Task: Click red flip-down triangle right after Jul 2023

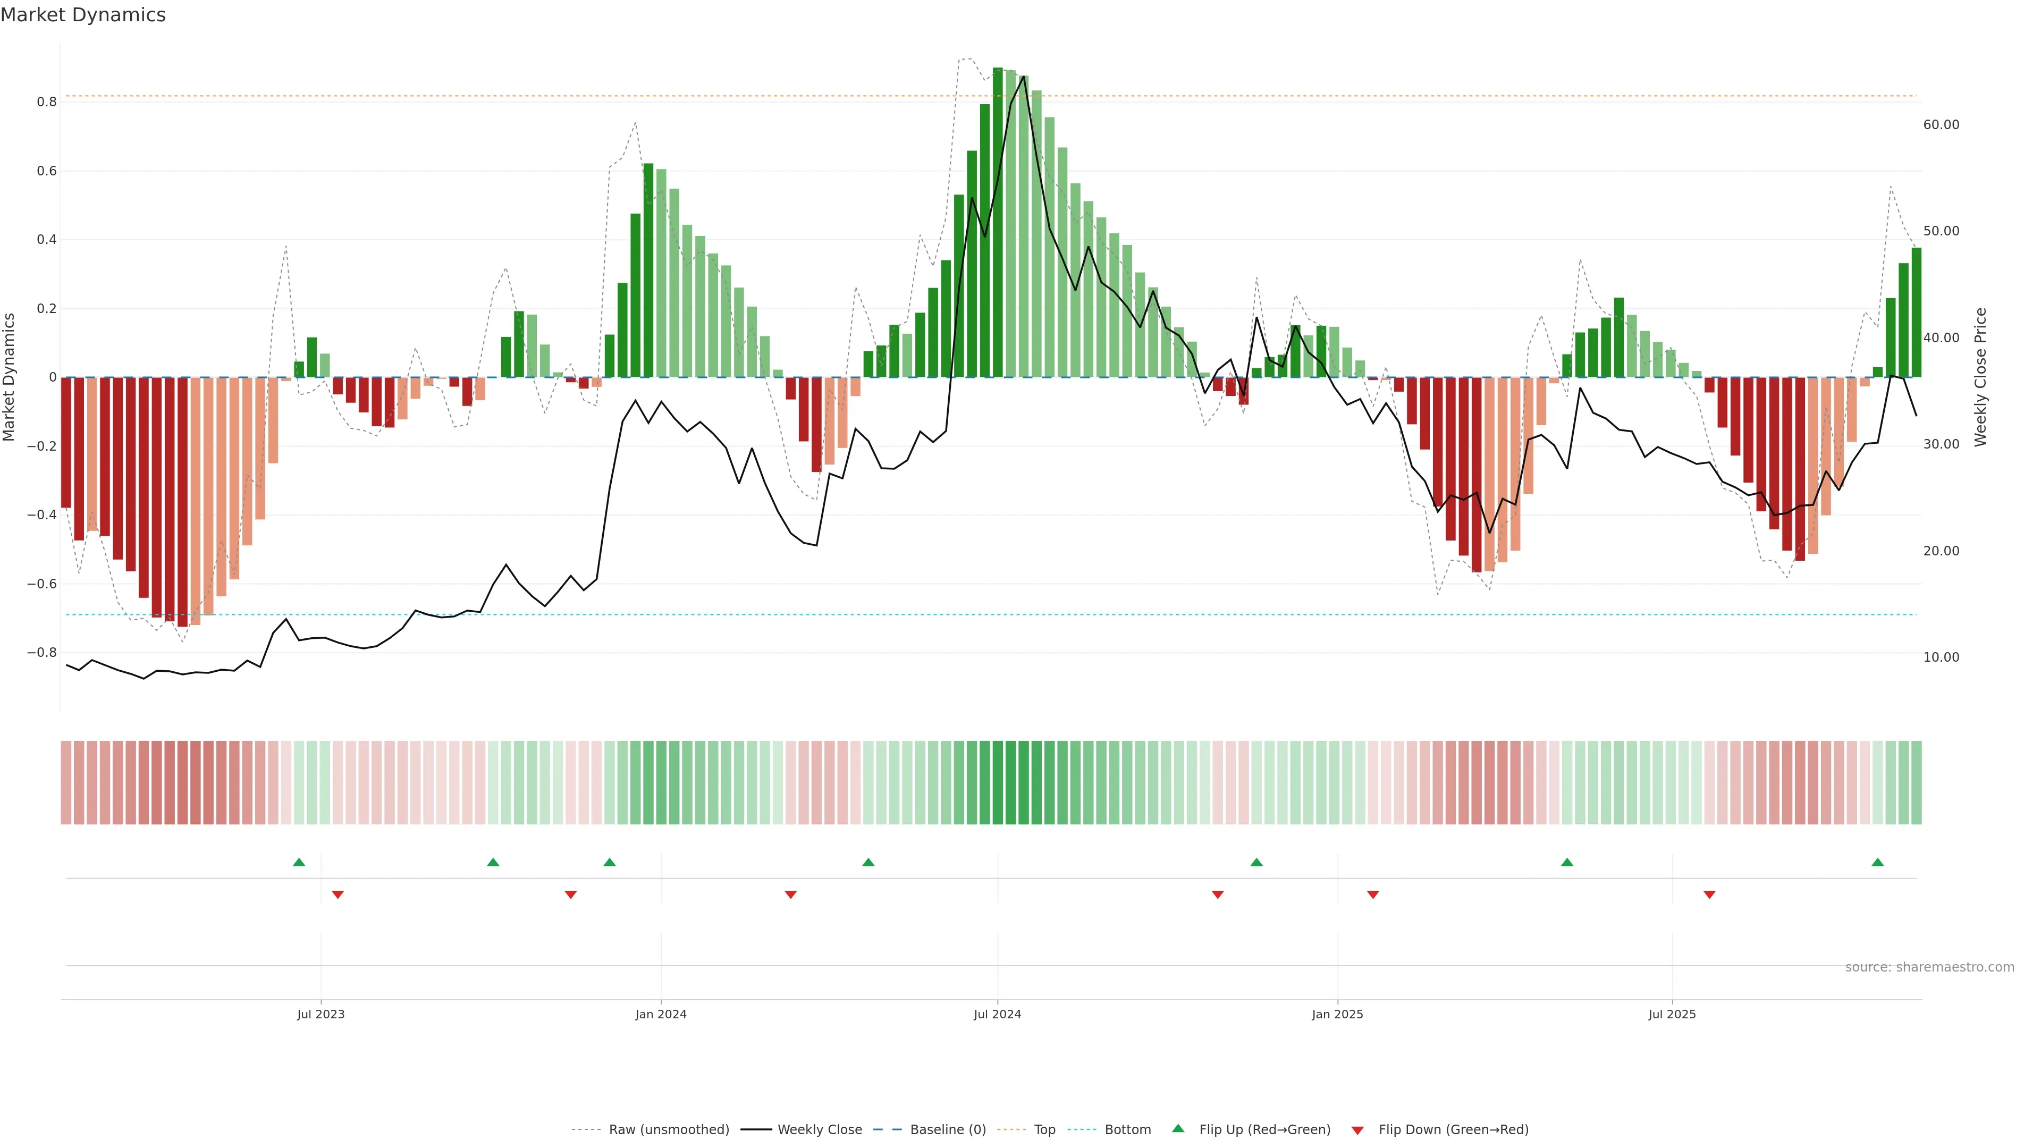Action: (x=338, y=894)
